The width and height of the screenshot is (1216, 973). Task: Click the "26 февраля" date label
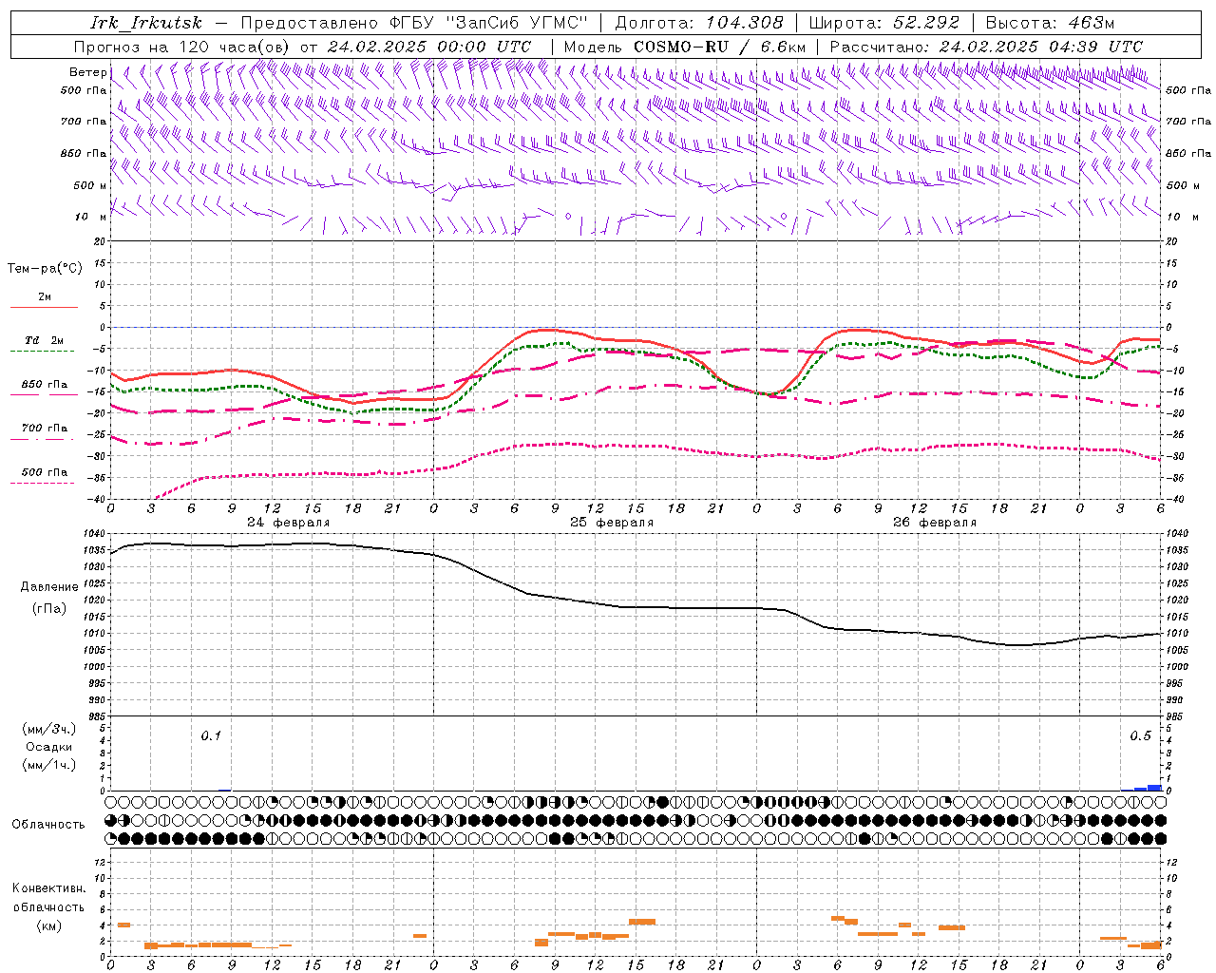(934, 523)
